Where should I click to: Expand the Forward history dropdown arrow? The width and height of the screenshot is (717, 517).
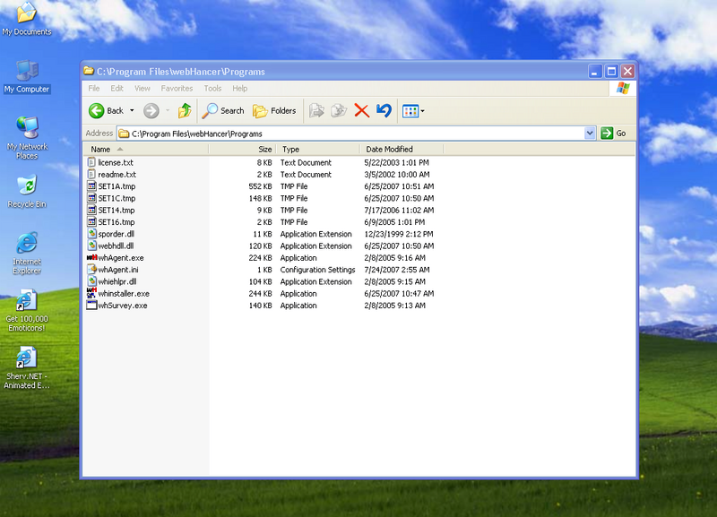tap(168, 110)
